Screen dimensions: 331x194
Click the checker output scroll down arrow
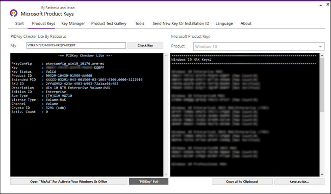[x=166, y=174]
